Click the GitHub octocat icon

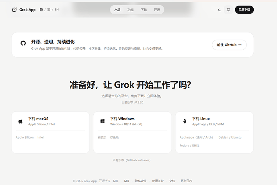pos(23,43)
